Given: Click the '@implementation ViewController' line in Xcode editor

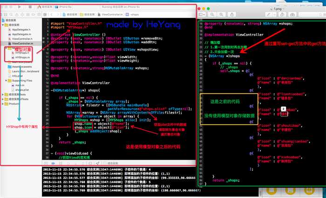Looking at the screenshot, I should click(80, 83).
